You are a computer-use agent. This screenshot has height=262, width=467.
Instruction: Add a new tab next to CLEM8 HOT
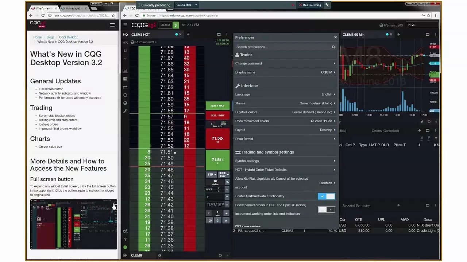pyautogui.click(x=188, y=35)
